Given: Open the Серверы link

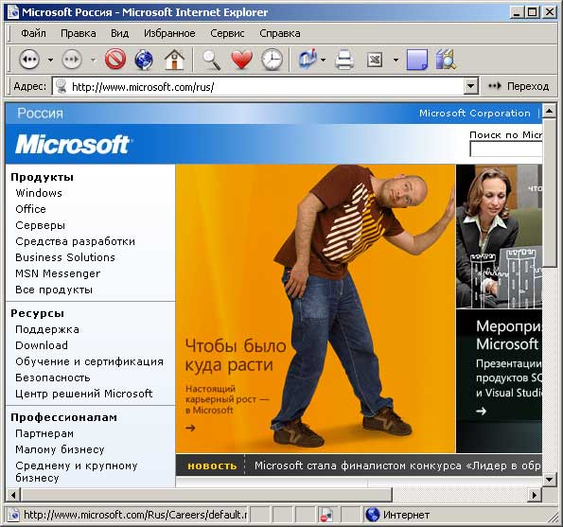Looking at the screenshot, I should pos(40,225).
